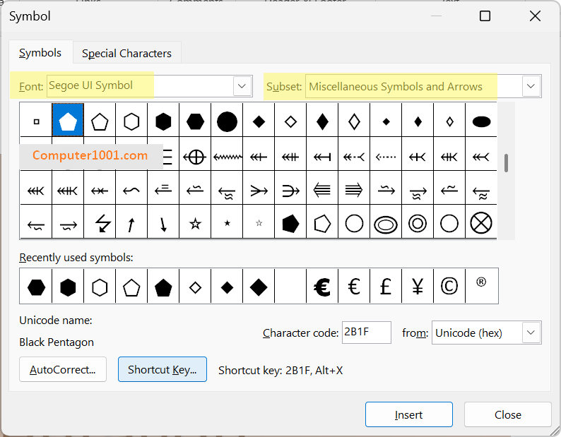The image size is (561, 437).
Task: Open the 'from' Unicode (hex) dropdown
Action: pyautogui.click(x=531, y=333)
